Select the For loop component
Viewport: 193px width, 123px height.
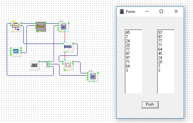point(16,27)
